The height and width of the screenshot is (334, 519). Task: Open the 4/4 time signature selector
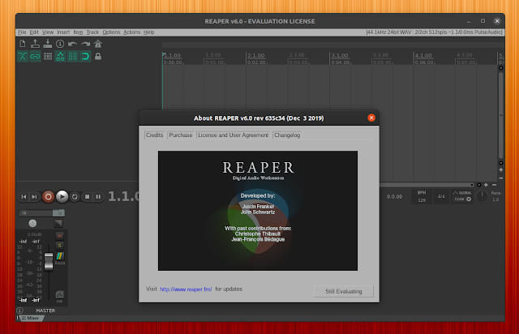(441, 196)
